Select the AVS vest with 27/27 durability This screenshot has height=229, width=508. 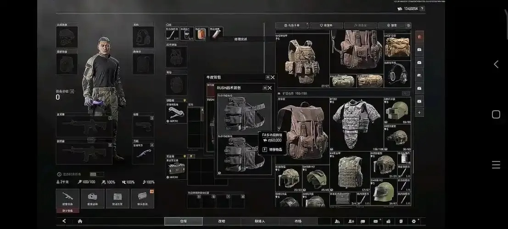[x=302, y=60]
